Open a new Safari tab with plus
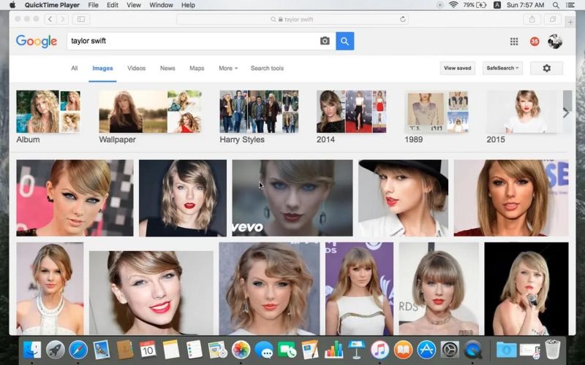Image resolution: width=585 pixels, height=365 pixels. tap(570, 23)
